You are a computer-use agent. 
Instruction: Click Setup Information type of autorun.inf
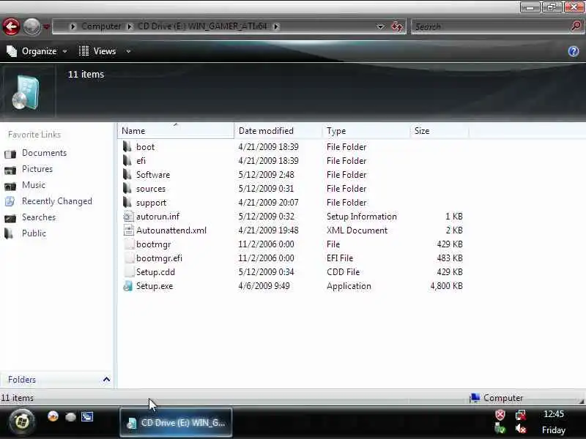[x=361, y=217]
